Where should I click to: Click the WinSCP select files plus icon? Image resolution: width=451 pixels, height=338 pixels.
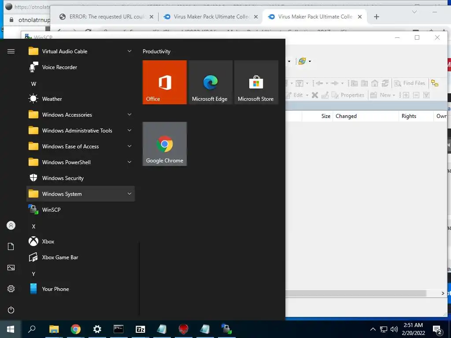click(406, 95)
